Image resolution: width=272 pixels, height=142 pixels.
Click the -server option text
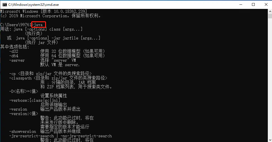[x=17, y=60]
